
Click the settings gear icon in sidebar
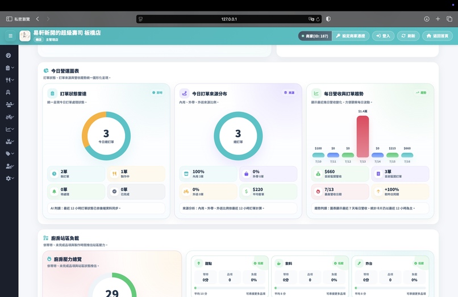click(x=8, y=178)
